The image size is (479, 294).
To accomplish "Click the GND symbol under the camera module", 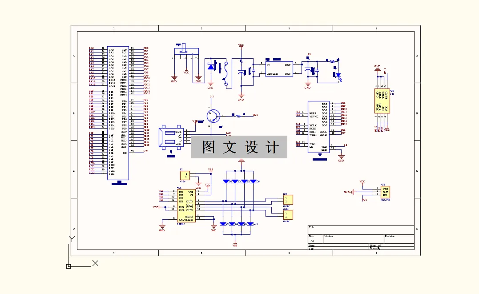I will click(x=341, y=158).
